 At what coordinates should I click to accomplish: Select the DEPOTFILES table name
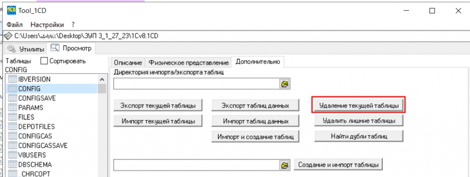(x=36, y=126)
